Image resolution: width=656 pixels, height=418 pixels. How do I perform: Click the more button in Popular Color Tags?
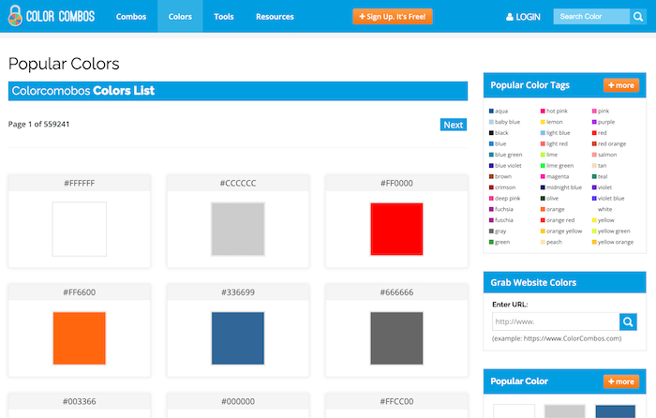tap(620, 85)
